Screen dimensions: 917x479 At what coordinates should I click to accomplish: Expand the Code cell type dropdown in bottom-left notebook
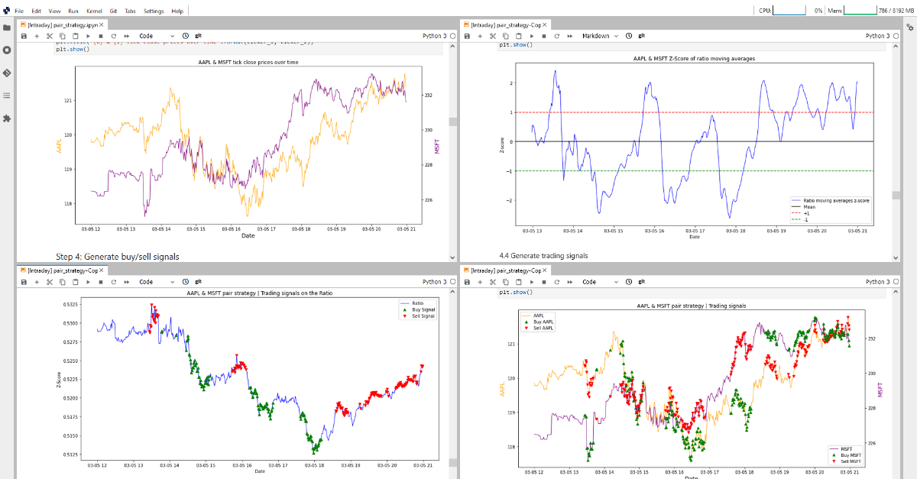point(155,282)
